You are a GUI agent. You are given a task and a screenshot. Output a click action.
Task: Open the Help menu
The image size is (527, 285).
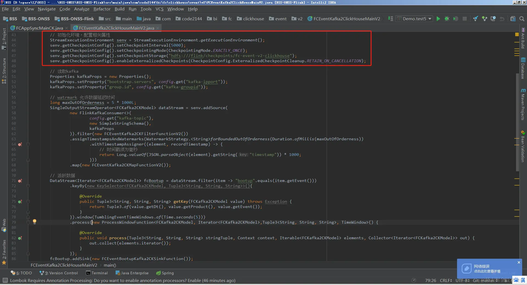pos(193,9)
